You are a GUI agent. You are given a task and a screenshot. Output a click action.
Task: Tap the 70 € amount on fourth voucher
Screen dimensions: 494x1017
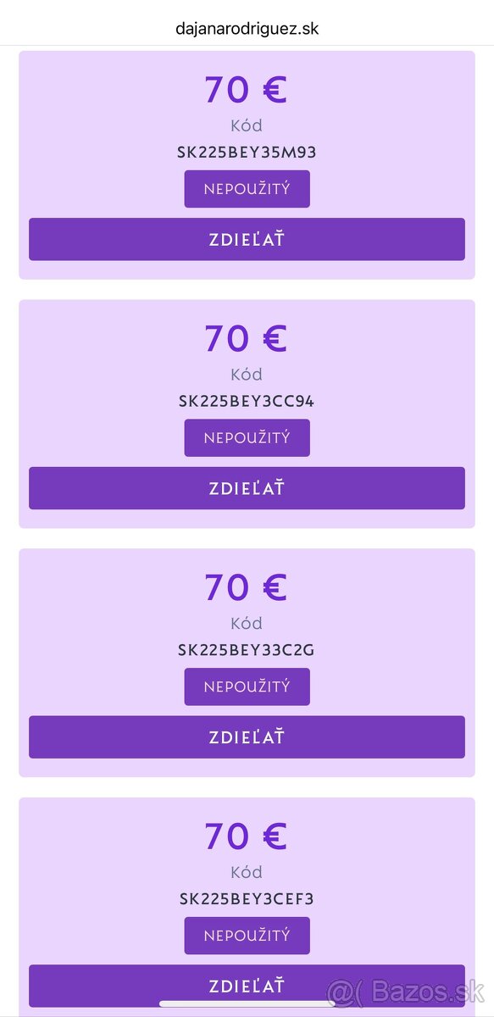[247, 836]
